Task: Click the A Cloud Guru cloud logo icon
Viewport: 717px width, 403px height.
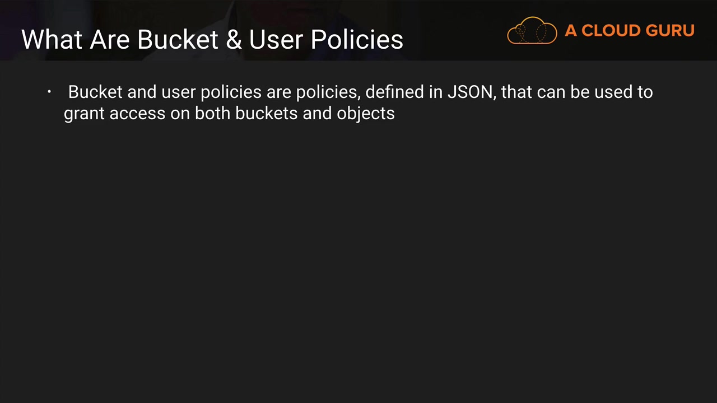Action: 532,30
